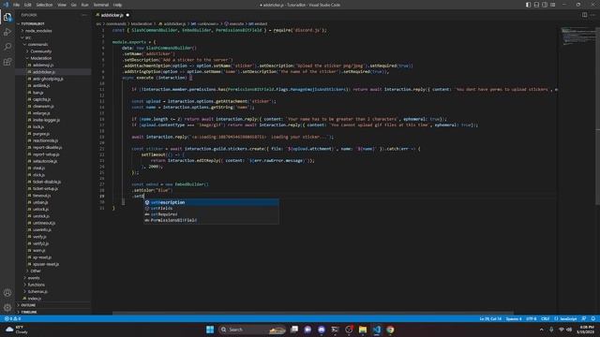Select the addsticker.js editor tab
The width and height of the screenshot is (600, 337).
tap(112, 15)
